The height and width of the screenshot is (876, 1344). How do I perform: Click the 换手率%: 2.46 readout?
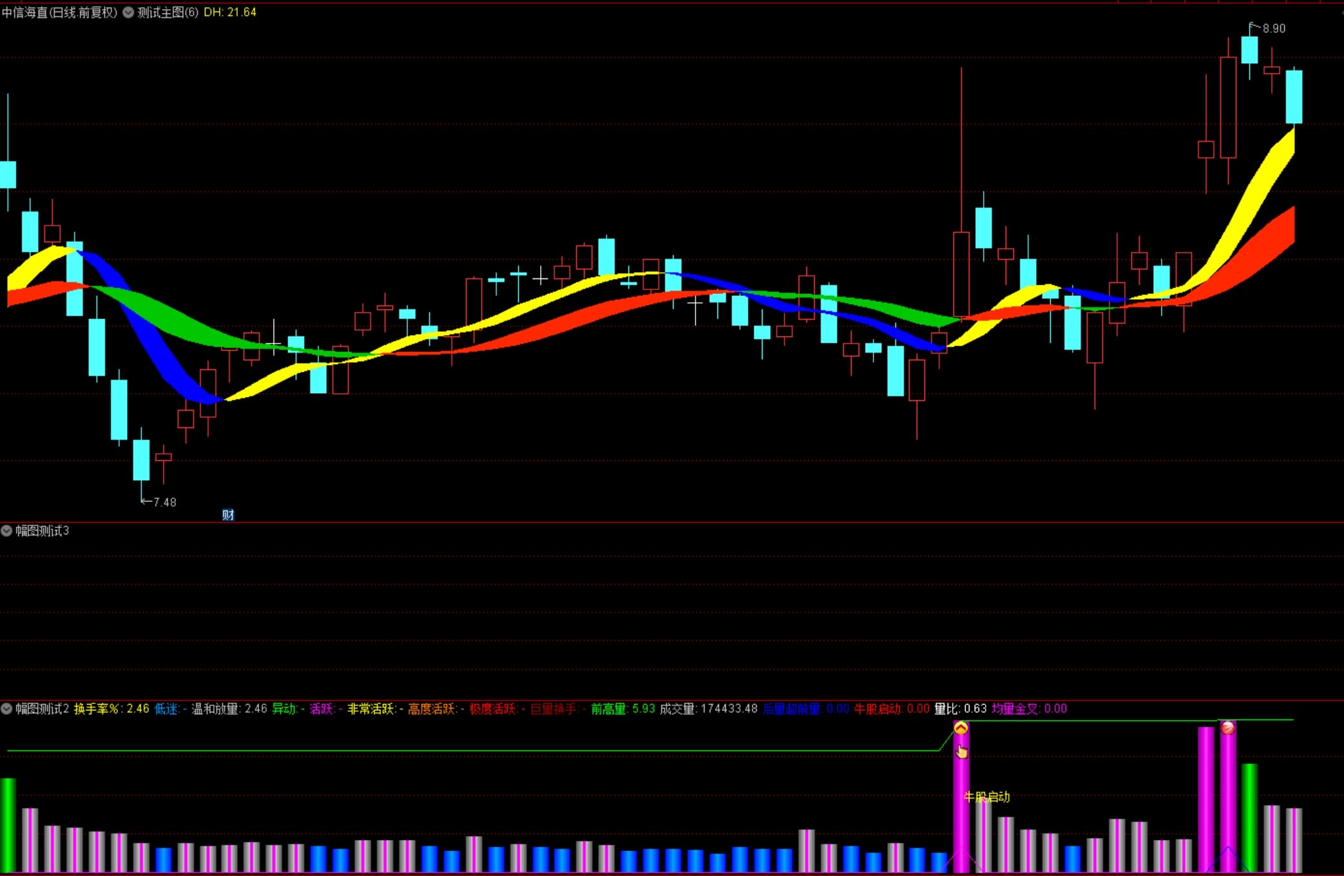(112, 708)
